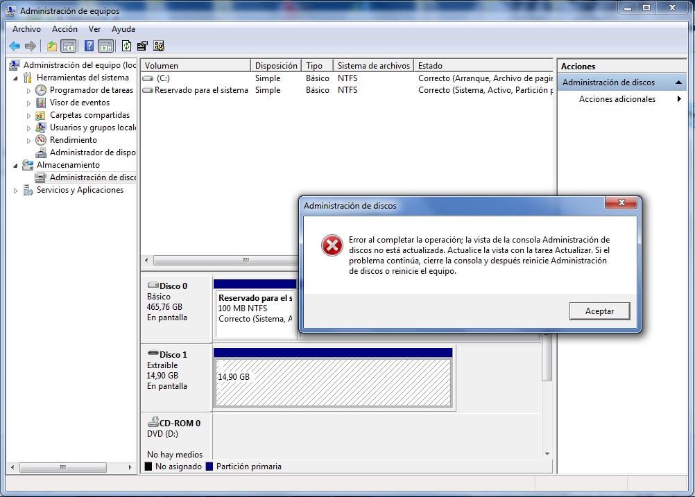
Task: Click the (C:) row Estado cell text
Action: tap(485, 78)
